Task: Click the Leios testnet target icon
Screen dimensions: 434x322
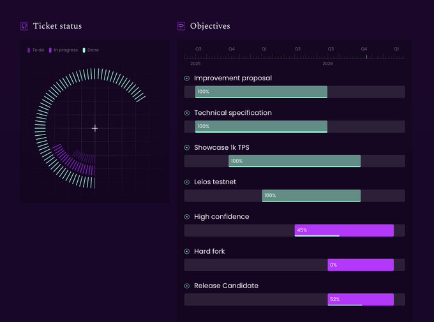Action: click(x=187, y=182)
